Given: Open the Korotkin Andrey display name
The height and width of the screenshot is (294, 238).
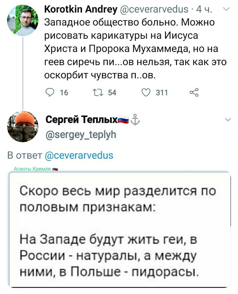Looking at the screenshot, I should tap(81, 9).
